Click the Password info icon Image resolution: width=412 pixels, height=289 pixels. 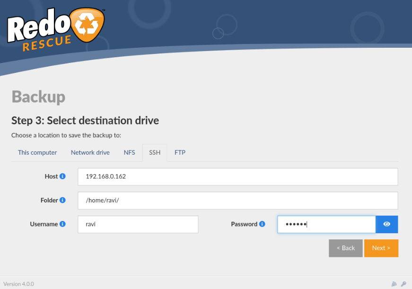262,224
